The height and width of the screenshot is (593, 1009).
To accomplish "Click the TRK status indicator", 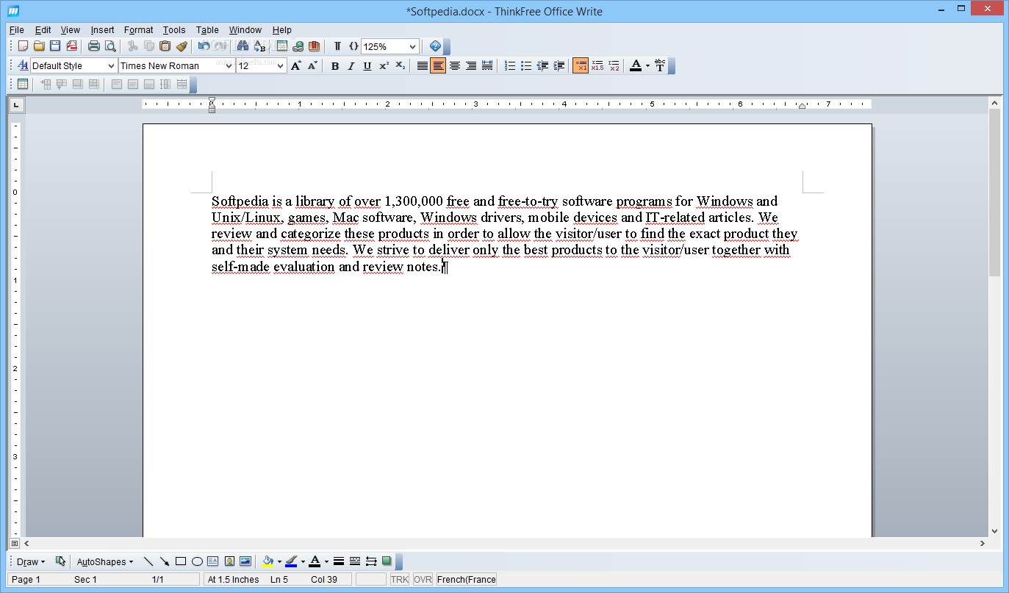I will (x=400, y=579).
